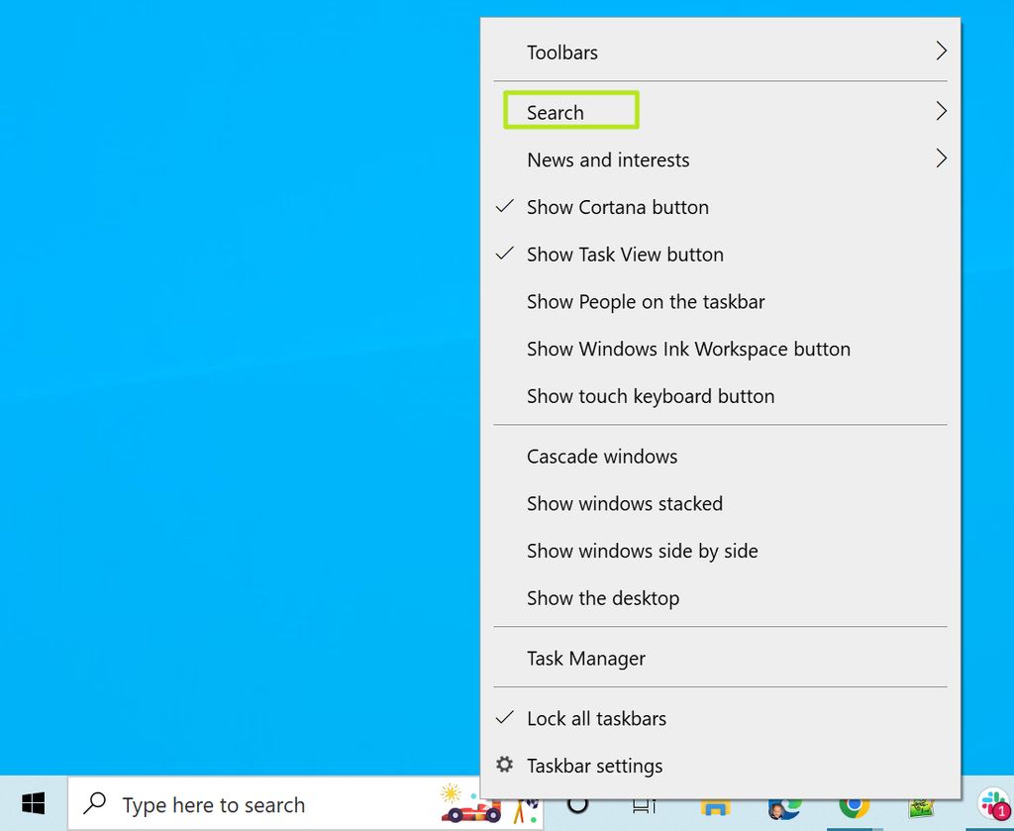Open the News and interests submenu

pyautogui.click(x=607, y=159)
